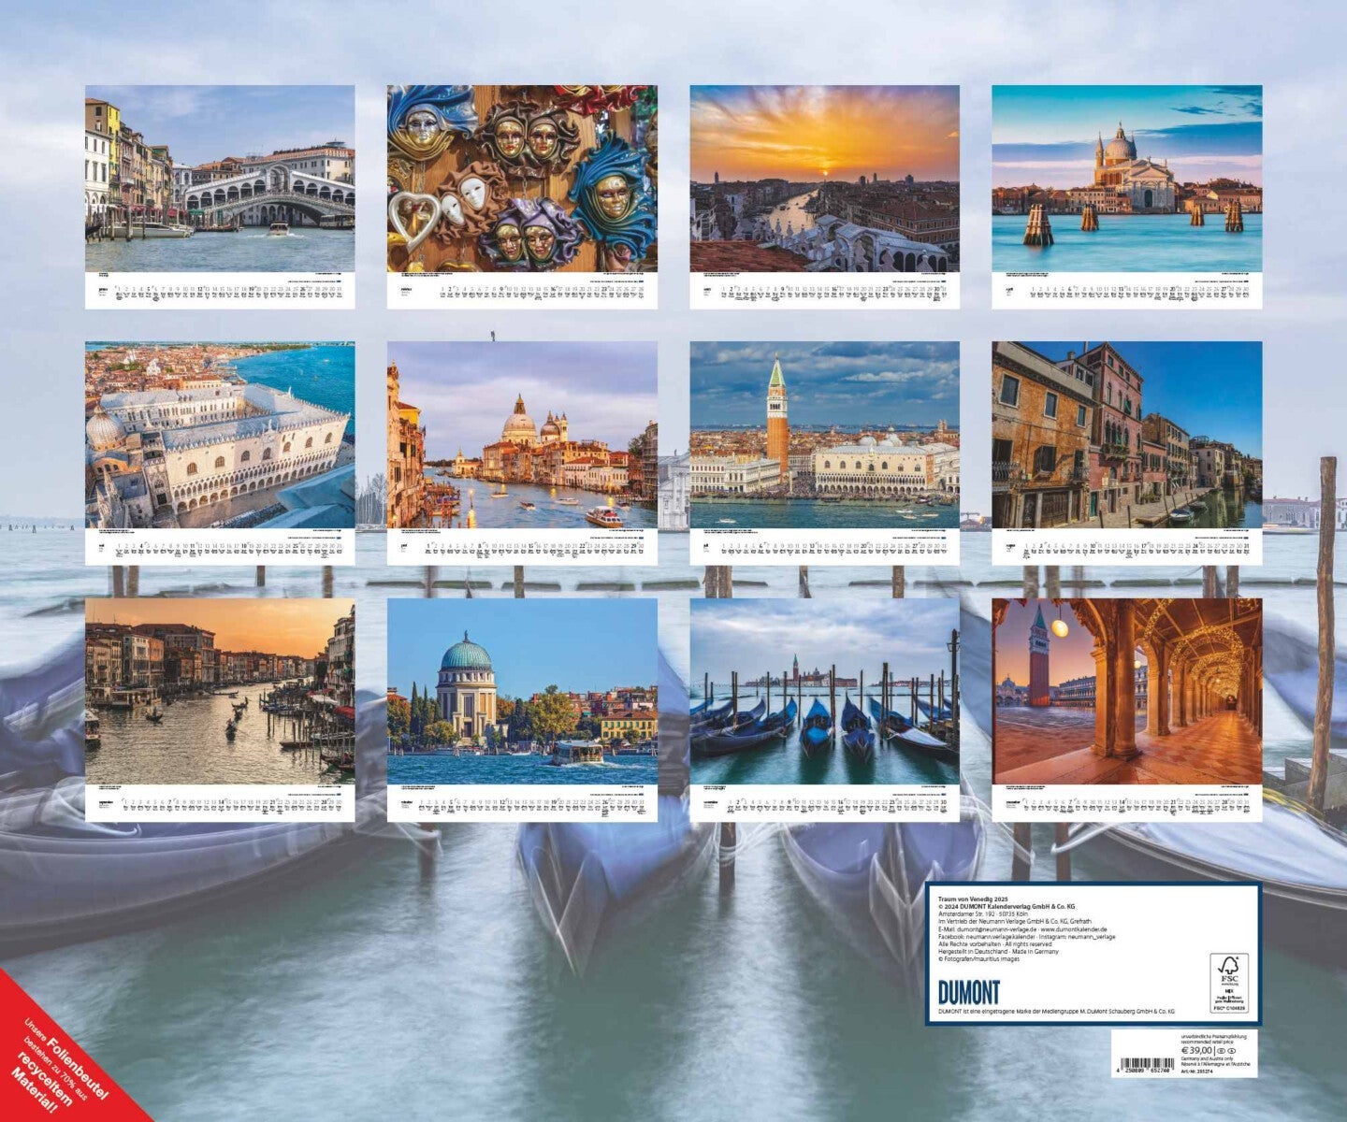The width and height of the screenshot is (1347, 1122).
Task: Click the www.dumontkalender.de website link
Action: coord(1074,928)
